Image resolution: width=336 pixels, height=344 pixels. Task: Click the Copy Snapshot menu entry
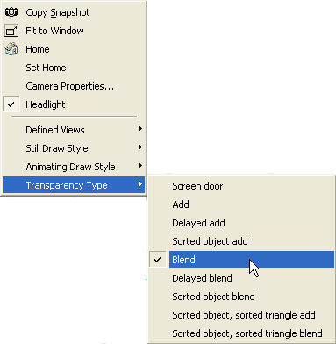(x=74, y=12)
